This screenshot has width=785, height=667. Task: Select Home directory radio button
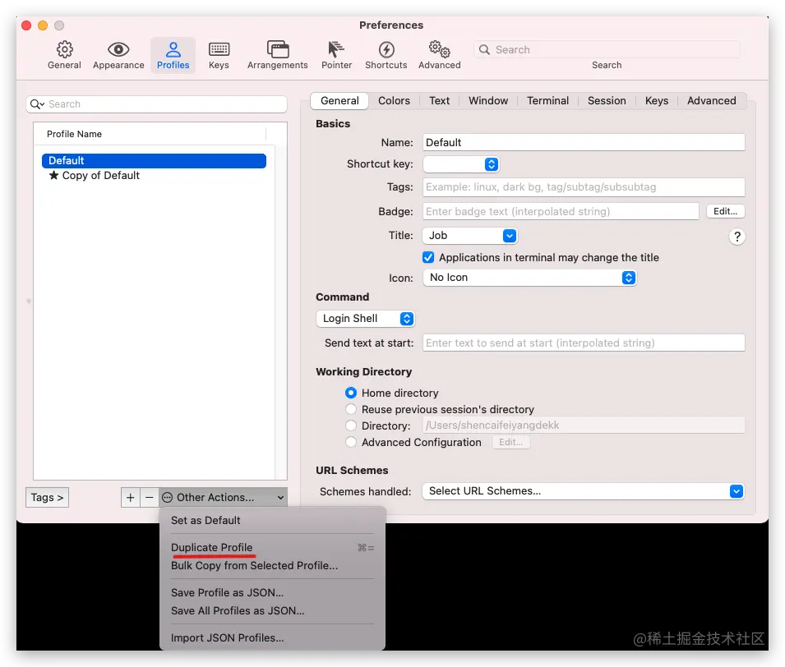(x=351, y=393)
